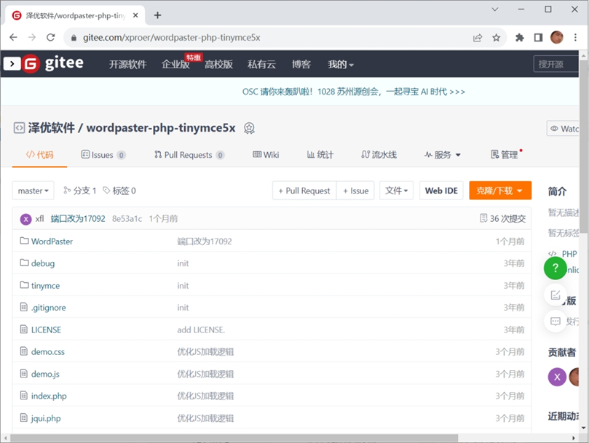Open the master branch dropdown
Image resolution: width=589 pixels, height=443 pixels.
[x=33, y=191]
